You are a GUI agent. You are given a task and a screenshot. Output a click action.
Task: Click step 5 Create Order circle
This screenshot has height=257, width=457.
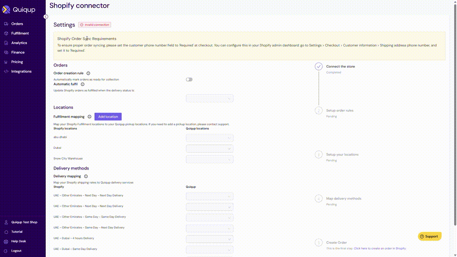pyautogui.click(x=319, y=243)
